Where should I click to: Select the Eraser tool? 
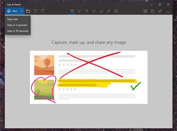(101, 11)
